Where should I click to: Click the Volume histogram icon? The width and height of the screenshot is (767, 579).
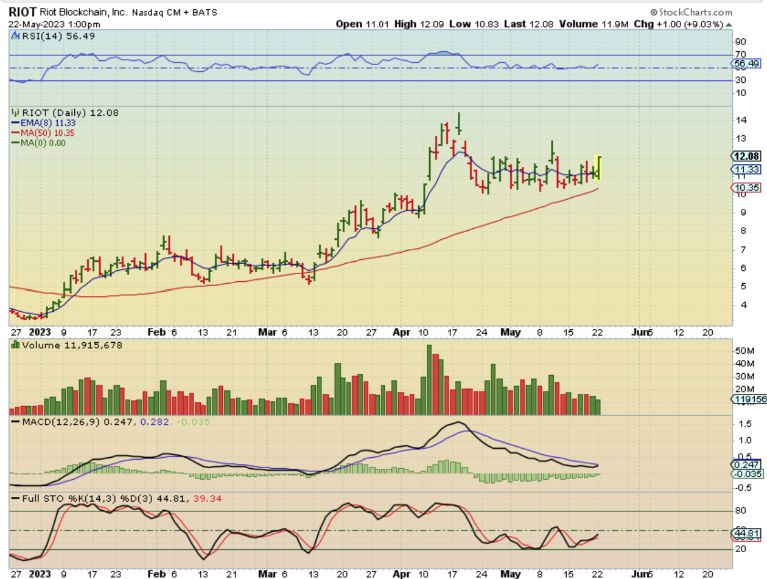14,346
